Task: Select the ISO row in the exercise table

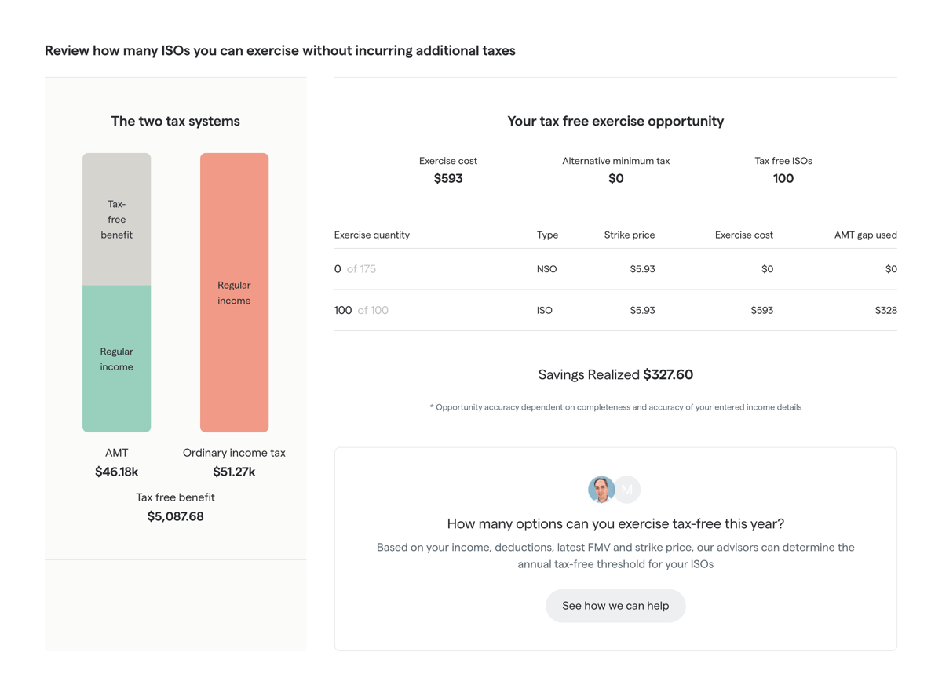Action: (615, 309)
